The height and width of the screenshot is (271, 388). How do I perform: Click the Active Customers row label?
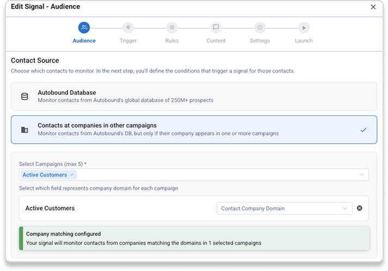coord(50,208)
